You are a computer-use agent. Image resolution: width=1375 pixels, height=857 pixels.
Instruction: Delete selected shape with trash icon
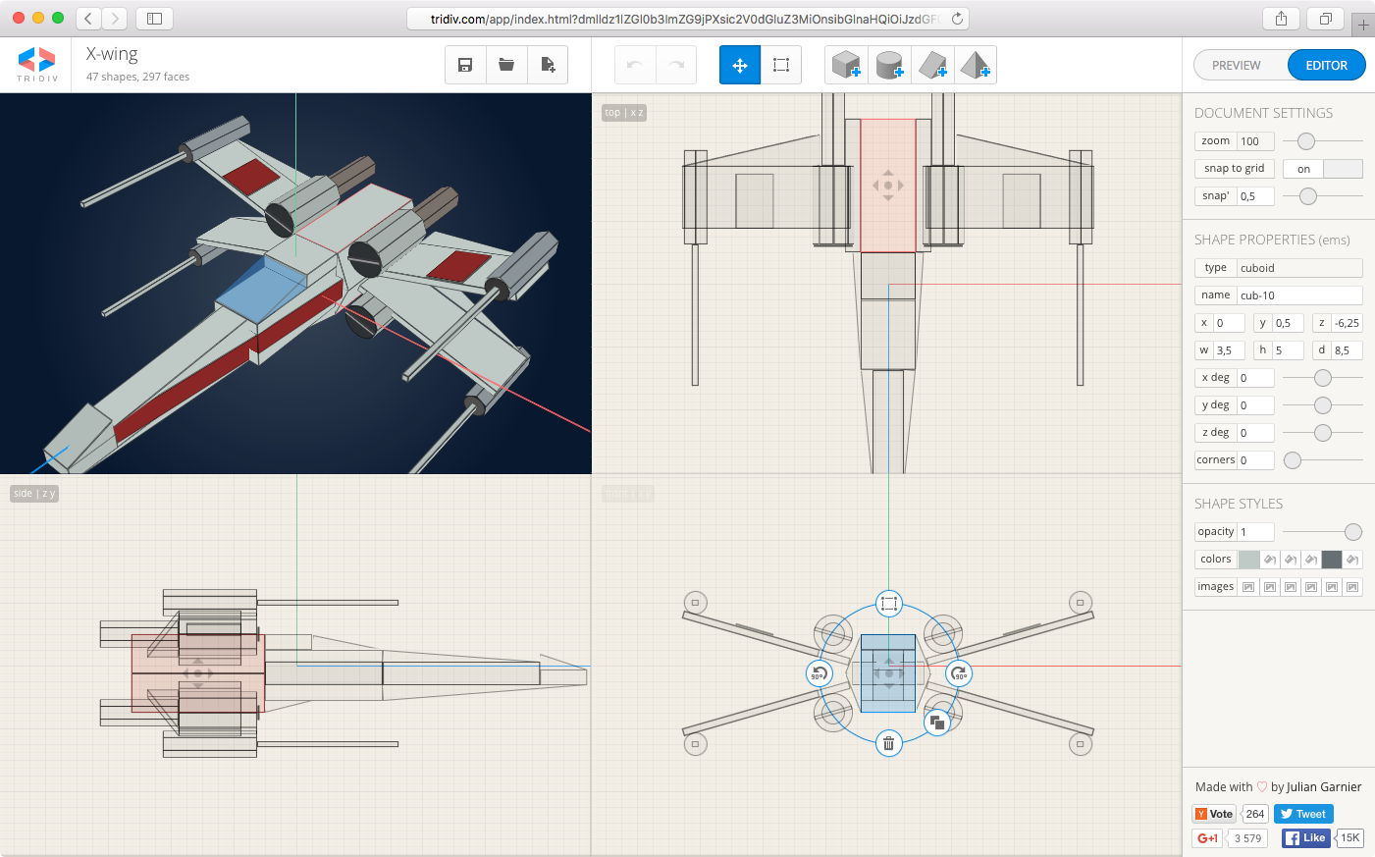[888, 743]
